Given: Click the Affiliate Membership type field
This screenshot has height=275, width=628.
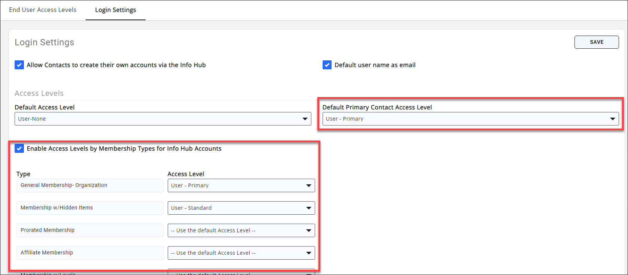Looking at the screenshot, I should [90, 253].
